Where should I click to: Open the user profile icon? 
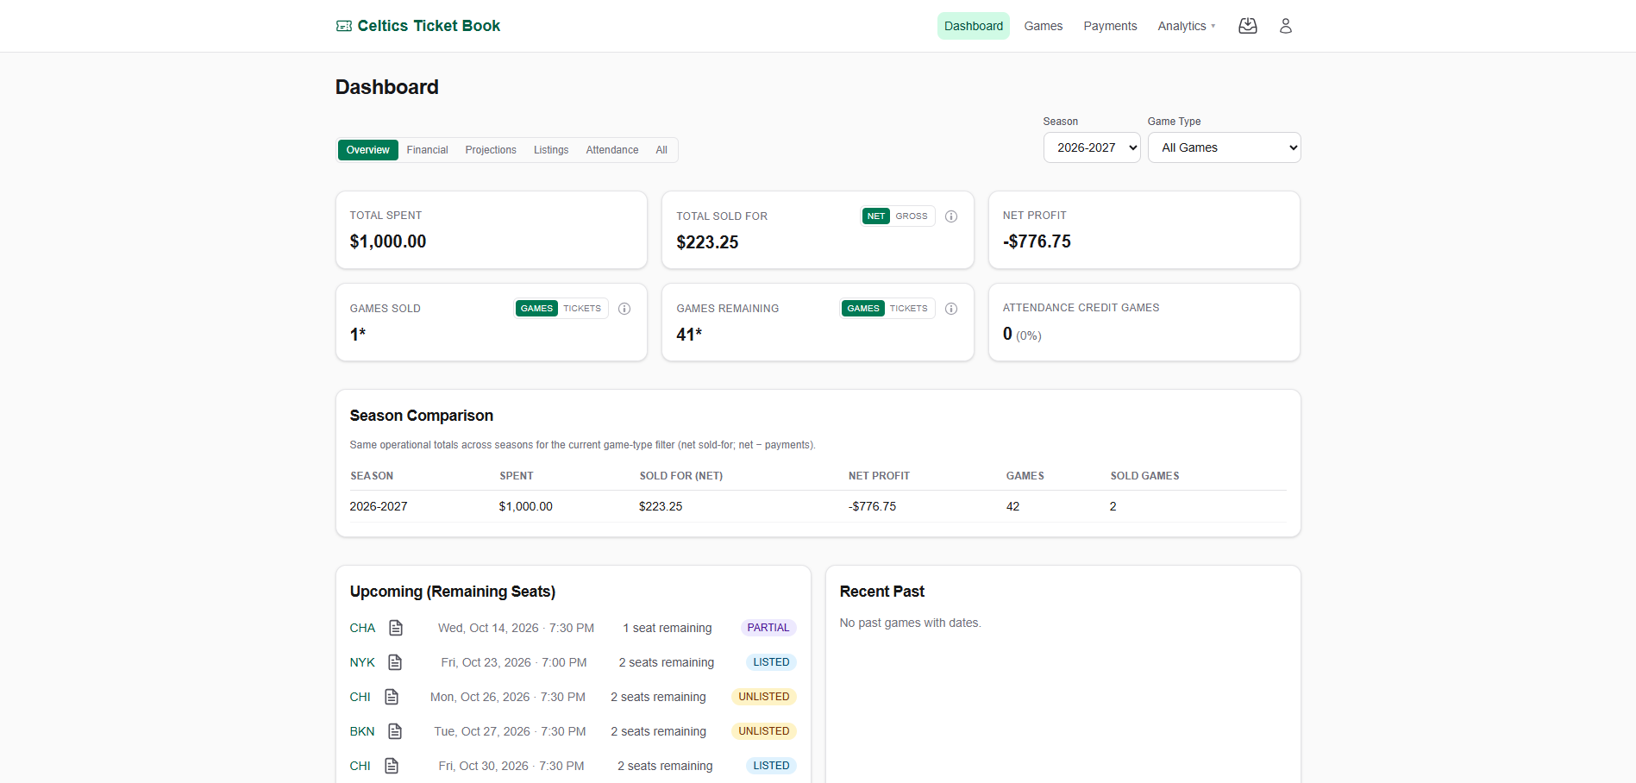[x=1285, y=26]
